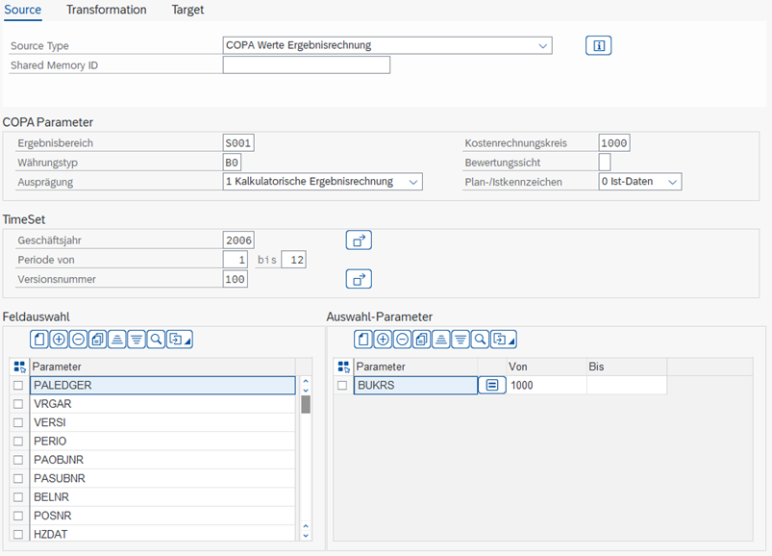Open the search magnifier in Feldauswahl toolbar

click(x=156, y=340)
